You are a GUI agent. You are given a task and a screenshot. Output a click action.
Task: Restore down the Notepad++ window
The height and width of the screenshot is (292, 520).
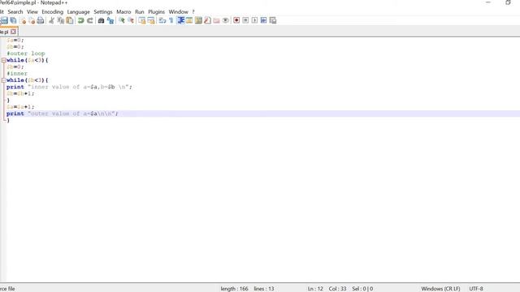[508, 2]
